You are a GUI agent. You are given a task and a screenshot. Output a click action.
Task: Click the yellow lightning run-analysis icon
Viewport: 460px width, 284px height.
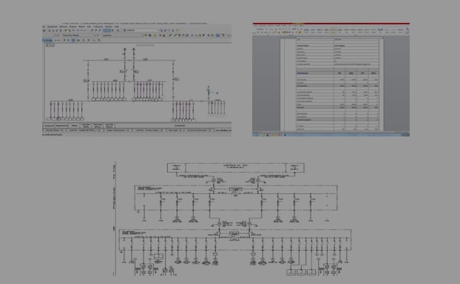click(x=155, y=35)
